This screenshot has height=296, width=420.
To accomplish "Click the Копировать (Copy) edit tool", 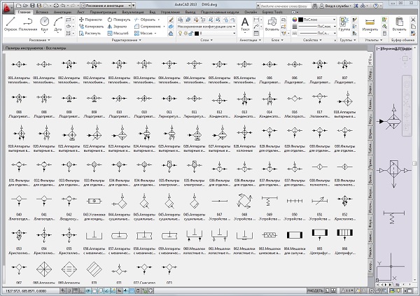I will [92, 26].
